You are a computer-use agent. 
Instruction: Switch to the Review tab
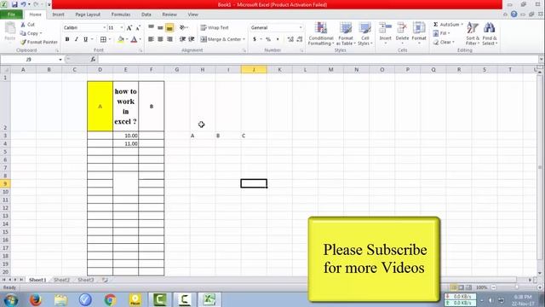[169, 14]
